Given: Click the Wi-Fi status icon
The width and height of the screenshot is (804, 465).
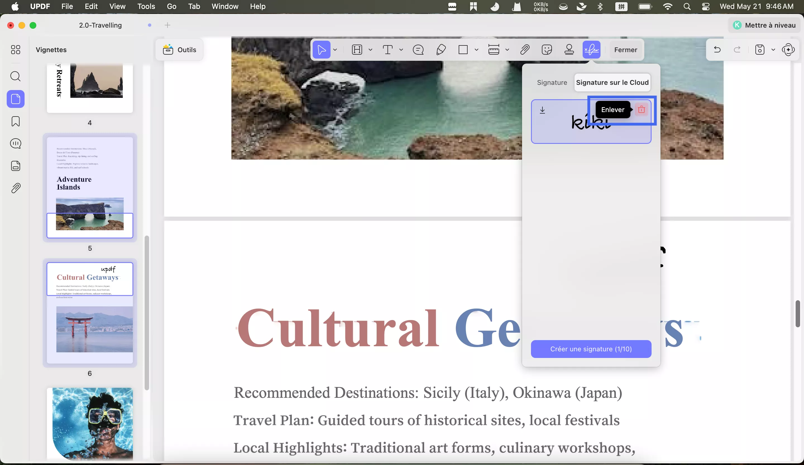Looking at the screenshot, I should (667, 6).
